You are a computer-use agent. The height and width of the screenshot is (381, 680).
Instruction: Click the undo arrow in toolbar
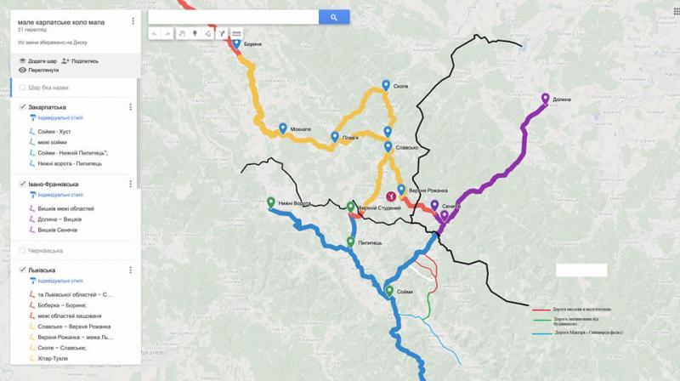[155, 34]
